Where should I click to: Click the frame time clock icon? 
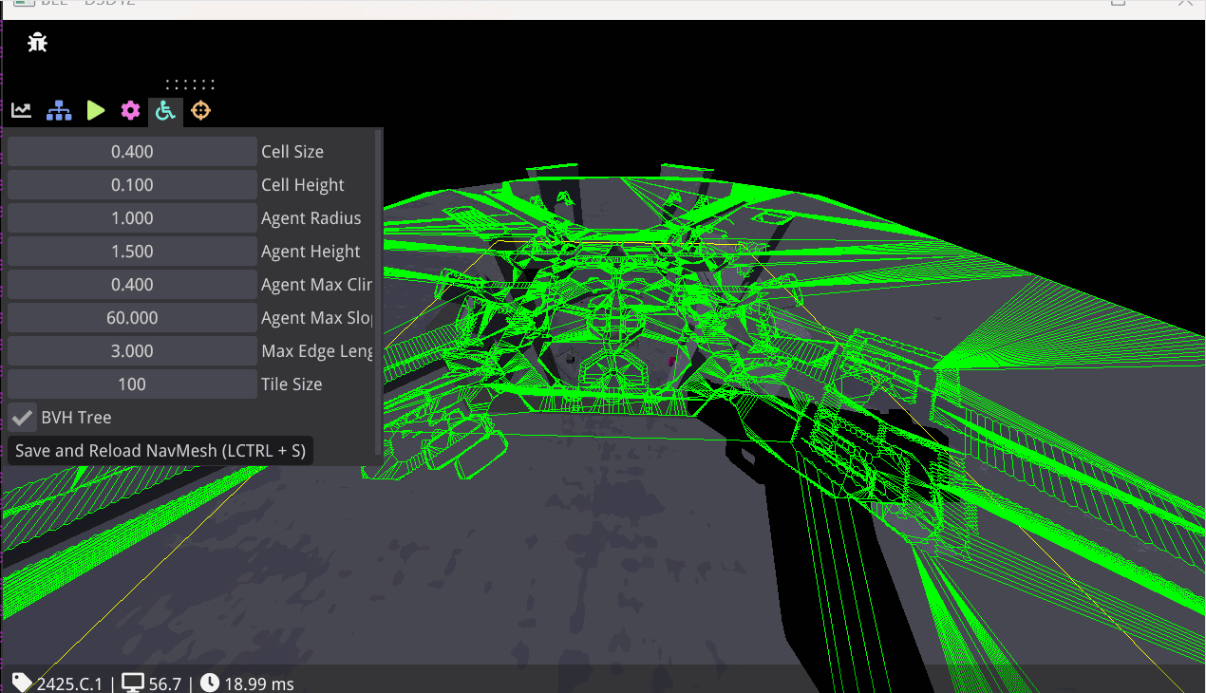point(208,683)
